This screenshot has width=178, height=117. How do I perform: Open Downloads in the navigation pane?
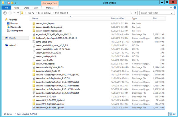pos(15,27)
